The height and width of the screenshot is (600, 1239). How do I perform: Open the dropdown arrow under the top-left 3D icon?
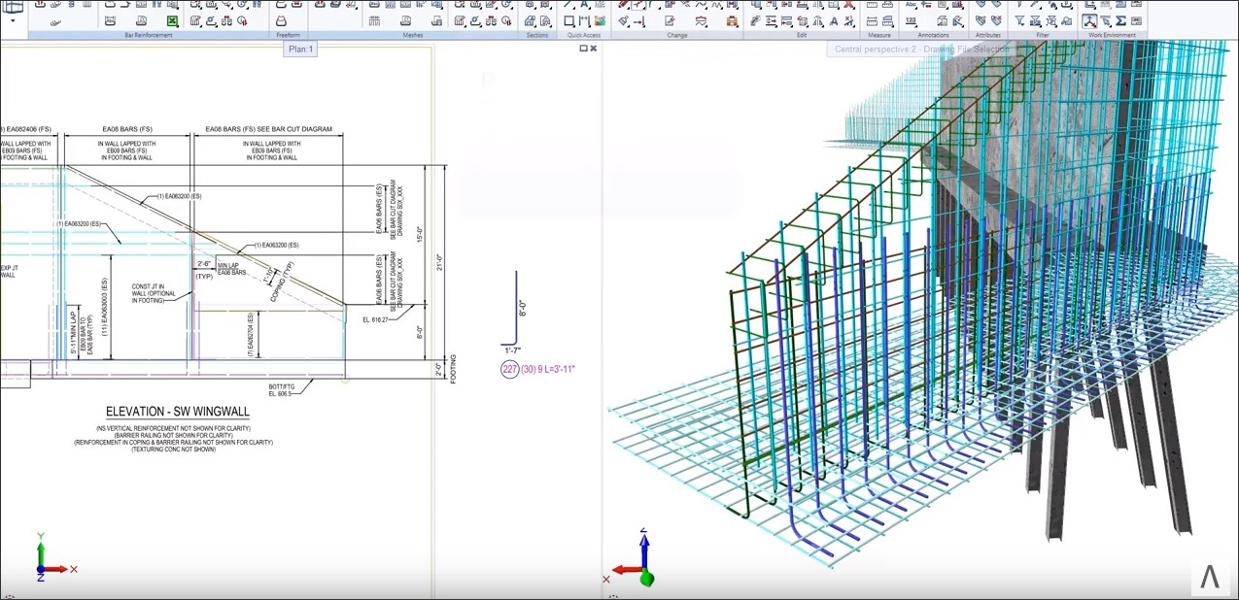(13, 20)
